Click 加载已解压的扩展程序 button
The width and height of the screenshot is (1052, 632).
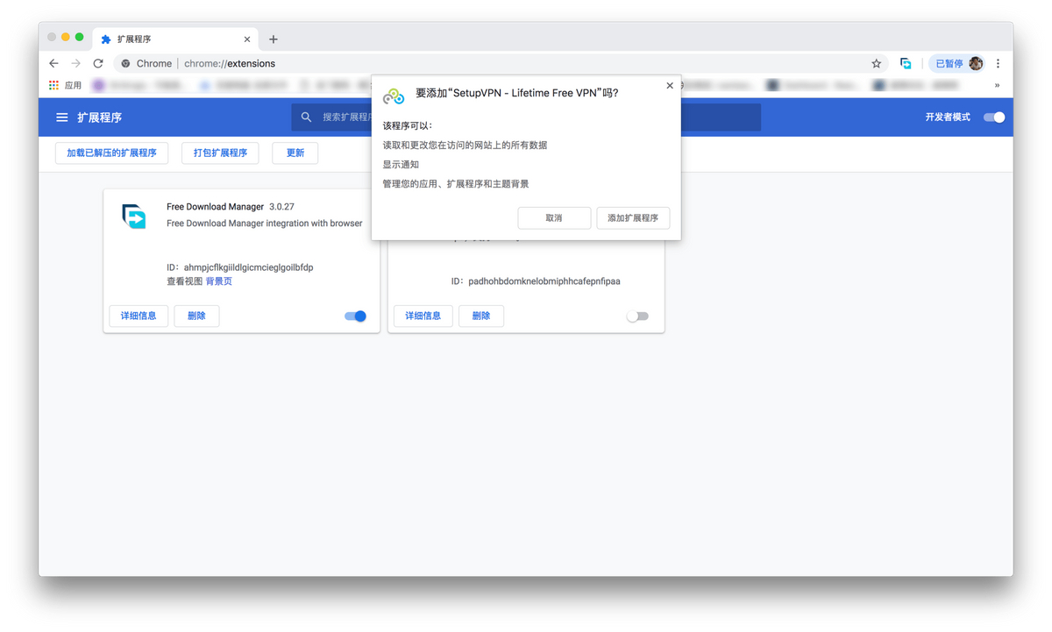111,153
